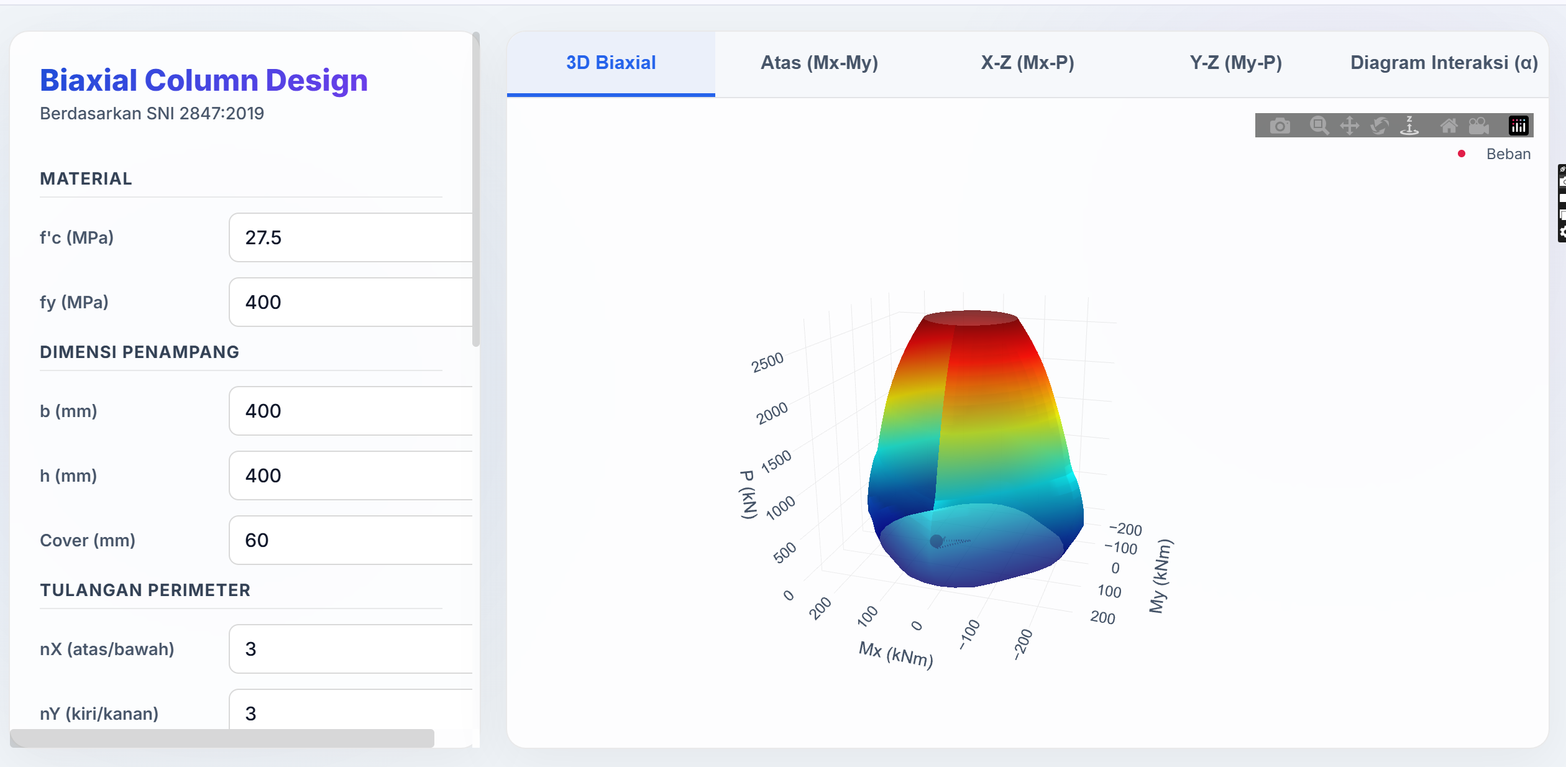Download plot as PNG camera icon
Image resolution: width=1566 pixels, height=767 pixels.
coord(1280,126)
